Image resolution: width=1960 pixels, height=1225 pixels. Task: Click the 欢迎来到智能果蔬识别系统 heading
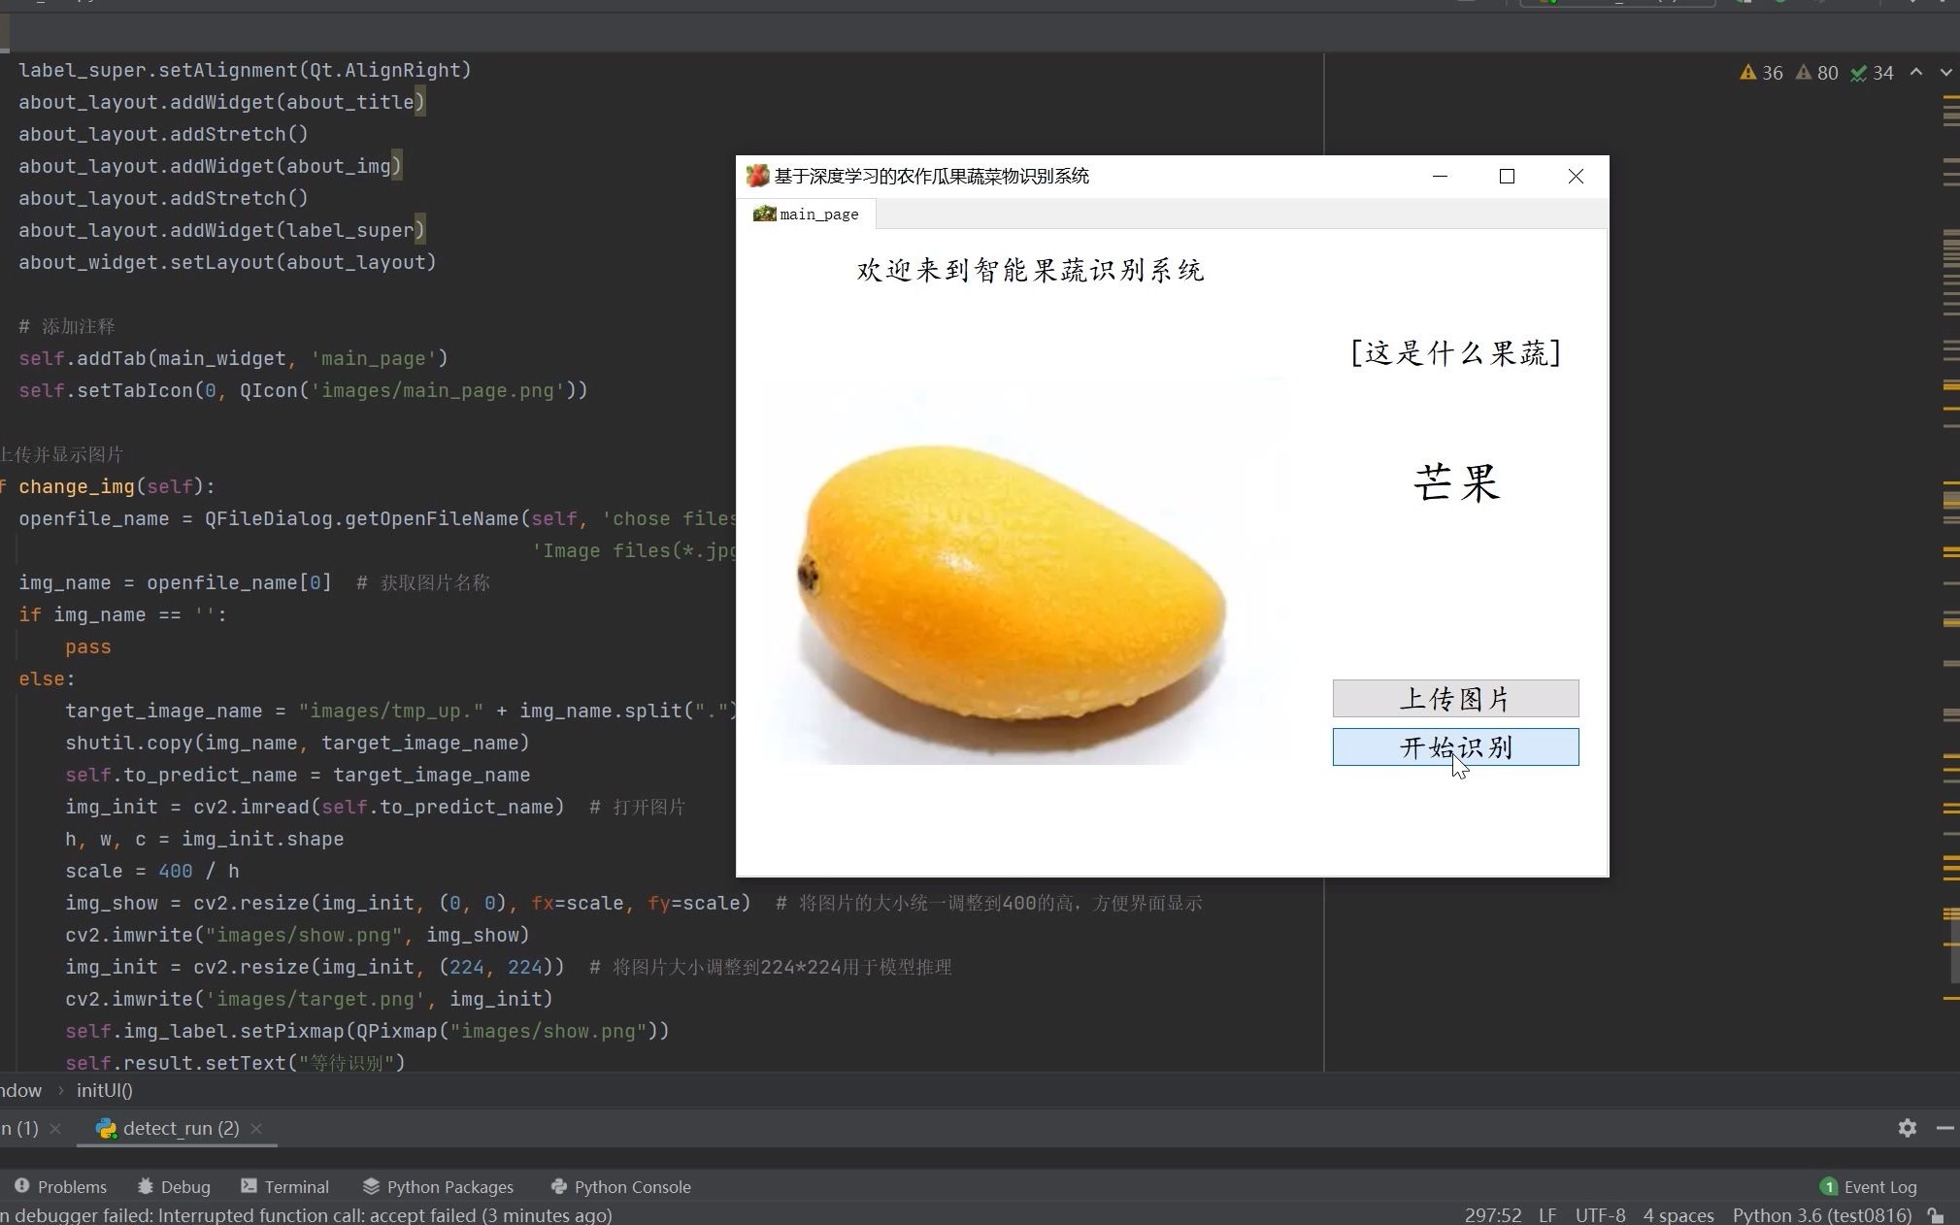coord(1030,270)
